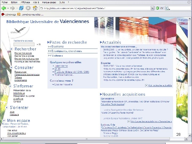Click the round arrow icon beside S'orienter

pos(7,107)
